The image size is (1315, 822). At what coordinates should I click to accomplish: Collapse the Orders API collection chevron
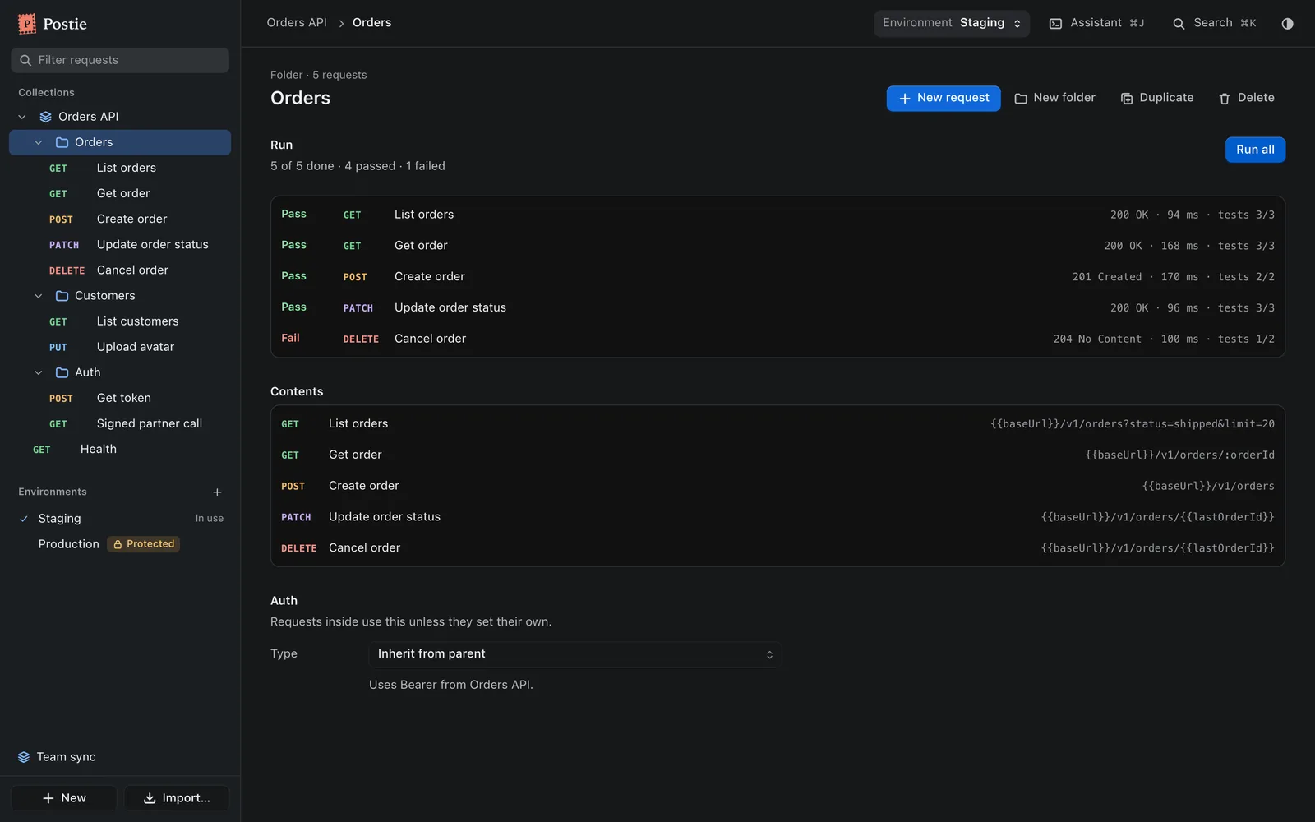tap(22, 117)
